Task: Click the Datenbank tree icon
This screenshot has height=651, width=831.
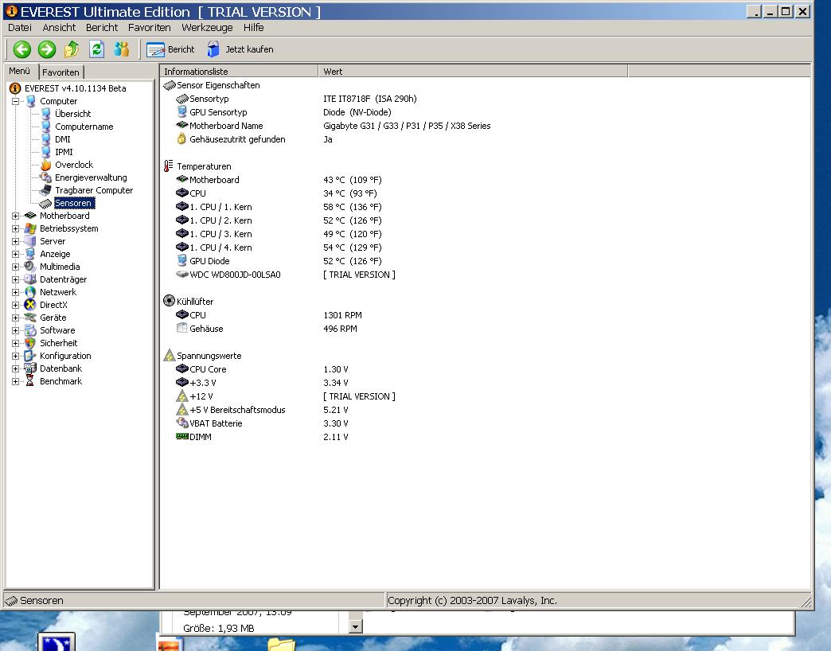Action: click(x=30, y=368)
